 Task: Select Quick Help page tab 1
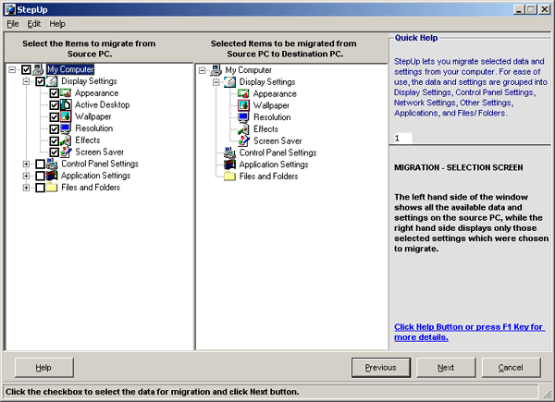pos(401,139)
